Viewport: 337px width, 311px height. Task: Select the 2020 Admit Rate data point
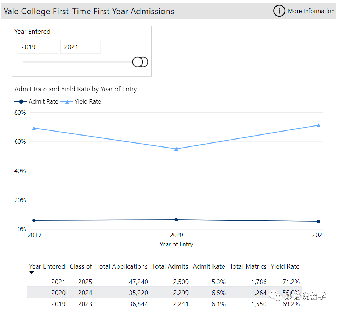pyautogui.click(x=176, y=220)
